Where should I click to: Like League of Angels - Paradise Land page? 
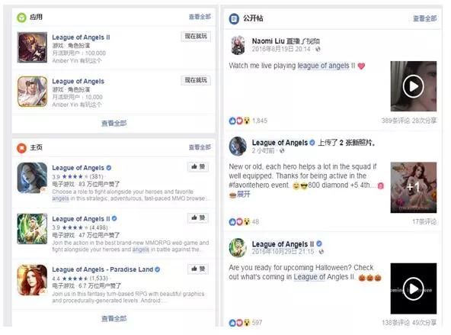[198, 269]
